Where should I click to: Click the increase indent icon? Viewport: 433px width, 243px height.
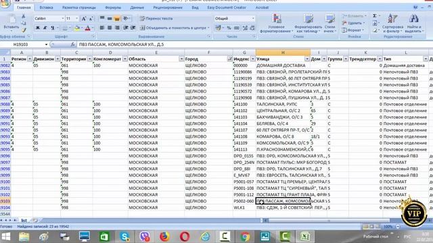133,28
